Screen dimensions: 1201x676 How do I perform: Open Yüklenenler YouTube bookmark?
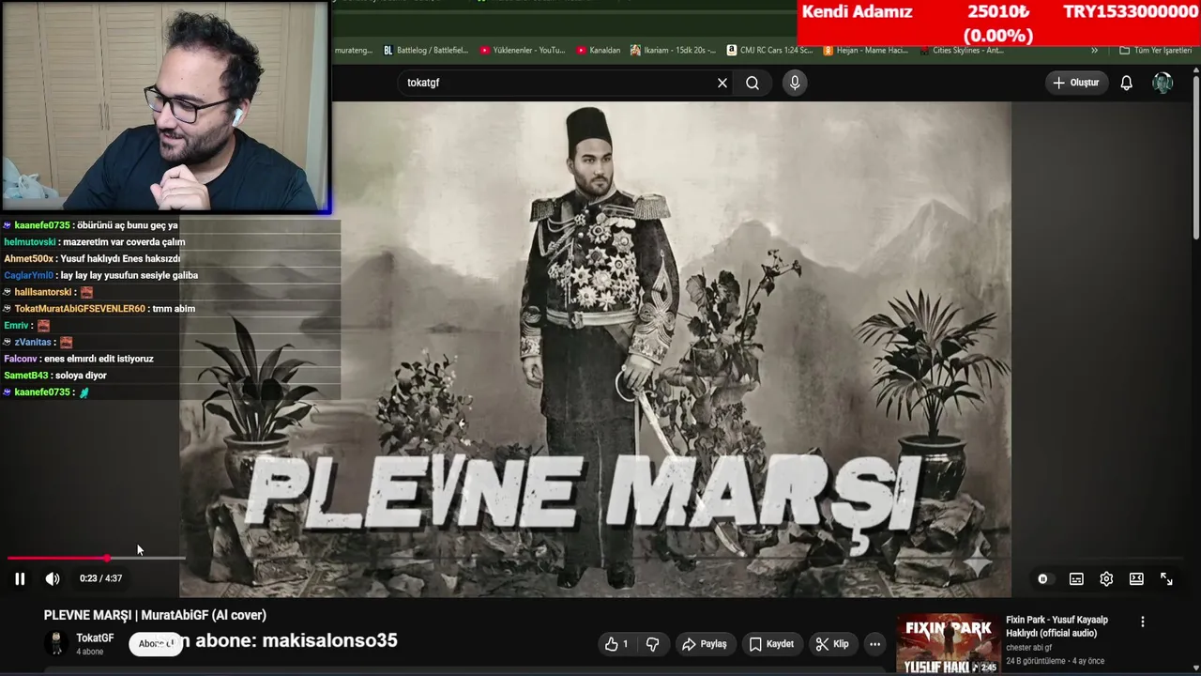[x=523, y=51]
